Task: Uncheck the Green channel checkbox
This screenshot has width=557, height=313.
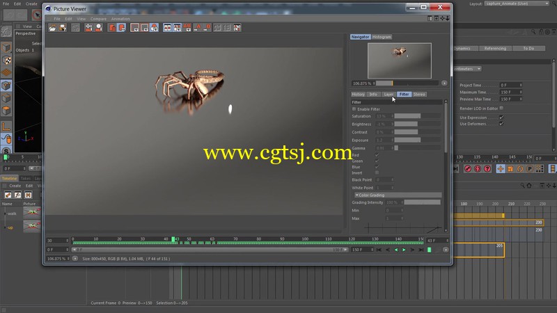Action: [x=377, y=161]
